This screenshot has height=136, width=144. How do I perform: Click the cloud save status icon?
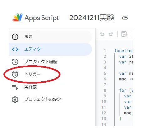(125, 18)
